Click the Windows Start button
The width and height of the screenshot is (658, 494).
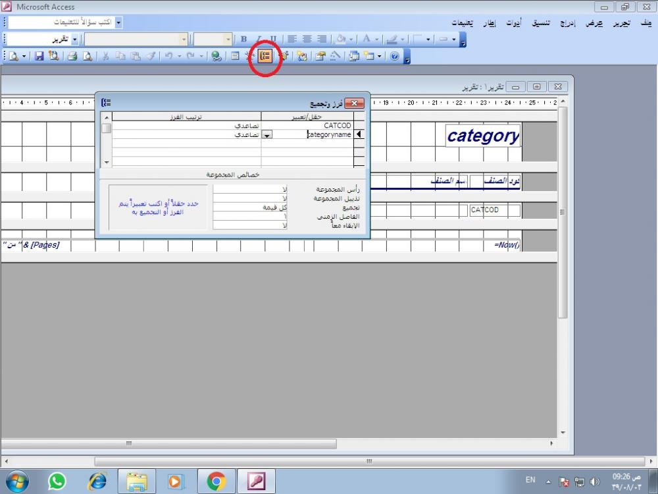click(17, 481)
